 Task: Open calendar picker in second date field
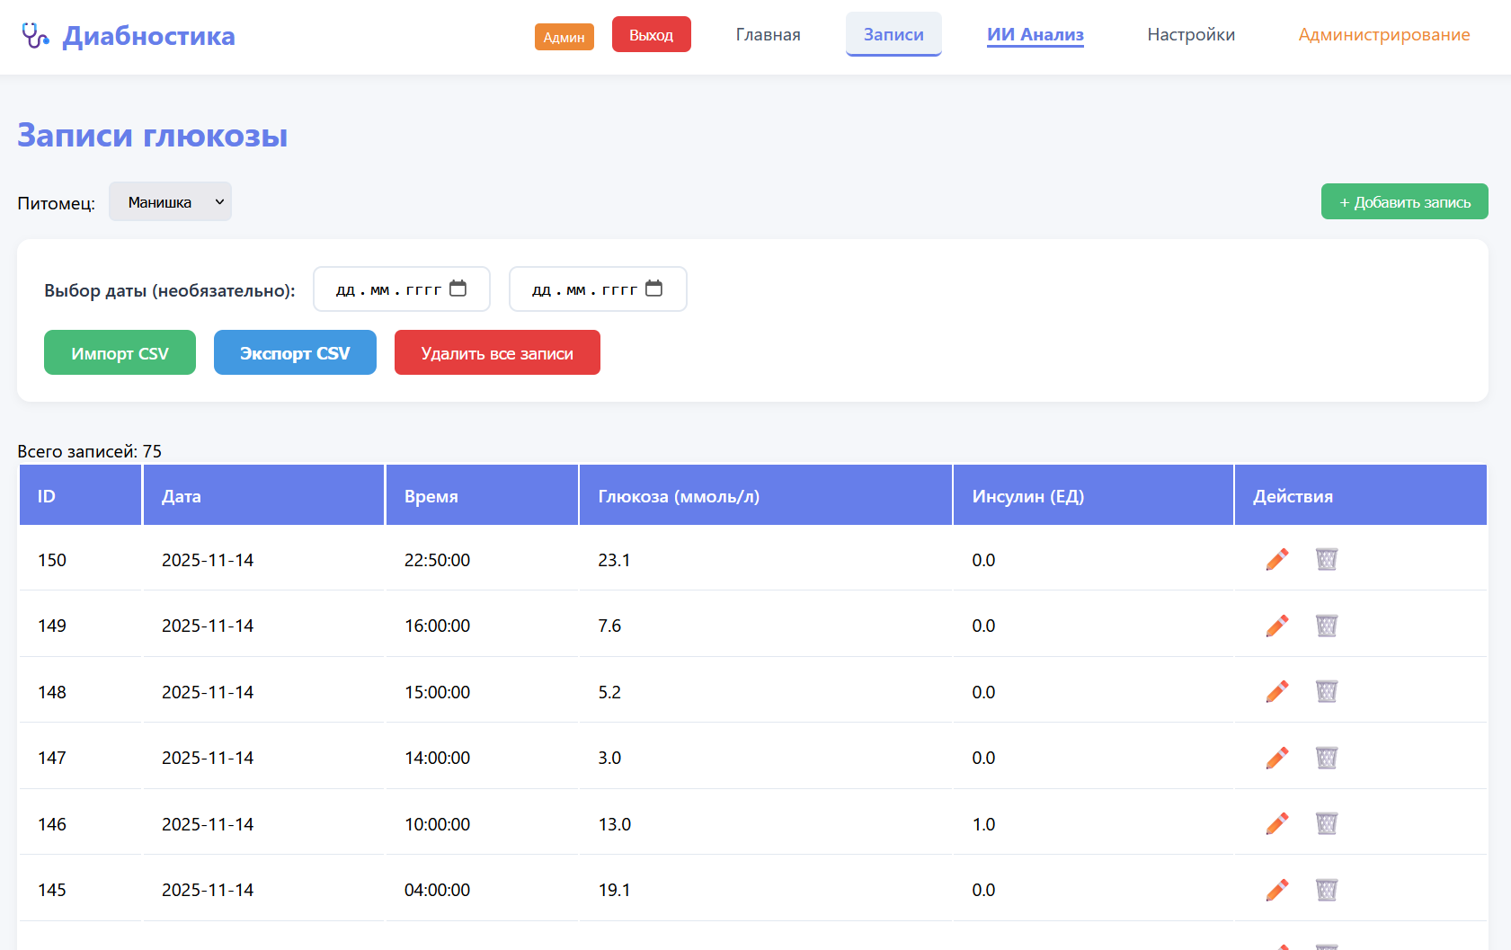click(654, 289)
